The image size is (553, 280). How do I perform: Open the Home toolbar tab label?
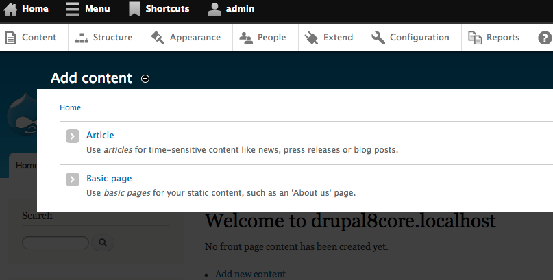click(35, 9)
